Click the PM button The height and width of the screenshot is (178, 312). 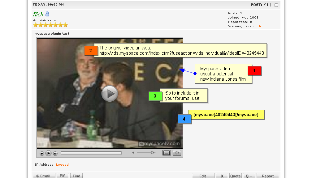pos(63,176)
